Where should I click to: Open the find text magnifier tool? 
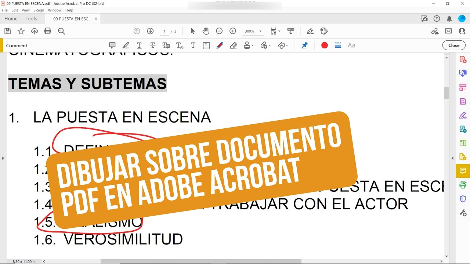[x=61, y=31]
